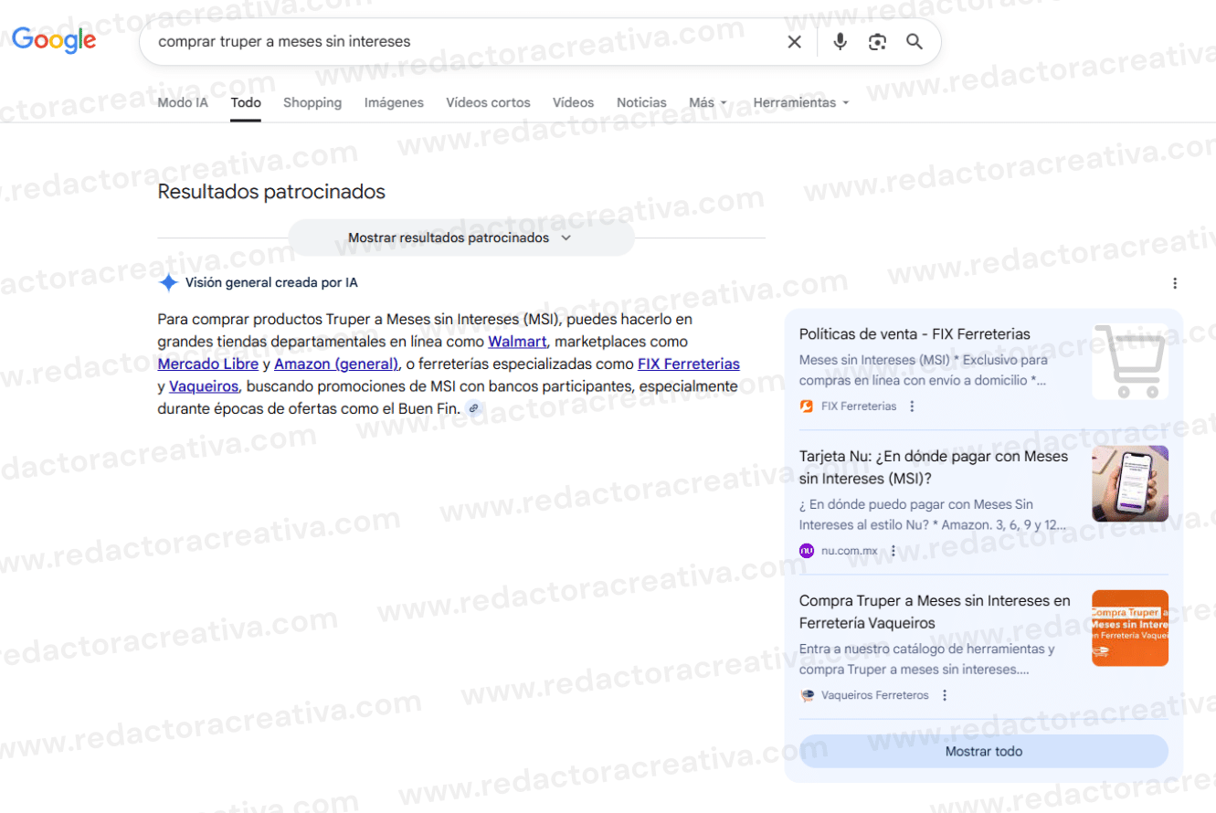The image size is (1216, 813).
Task: Open more options for nu.com.mx source
Action: (x=893, y=551)
